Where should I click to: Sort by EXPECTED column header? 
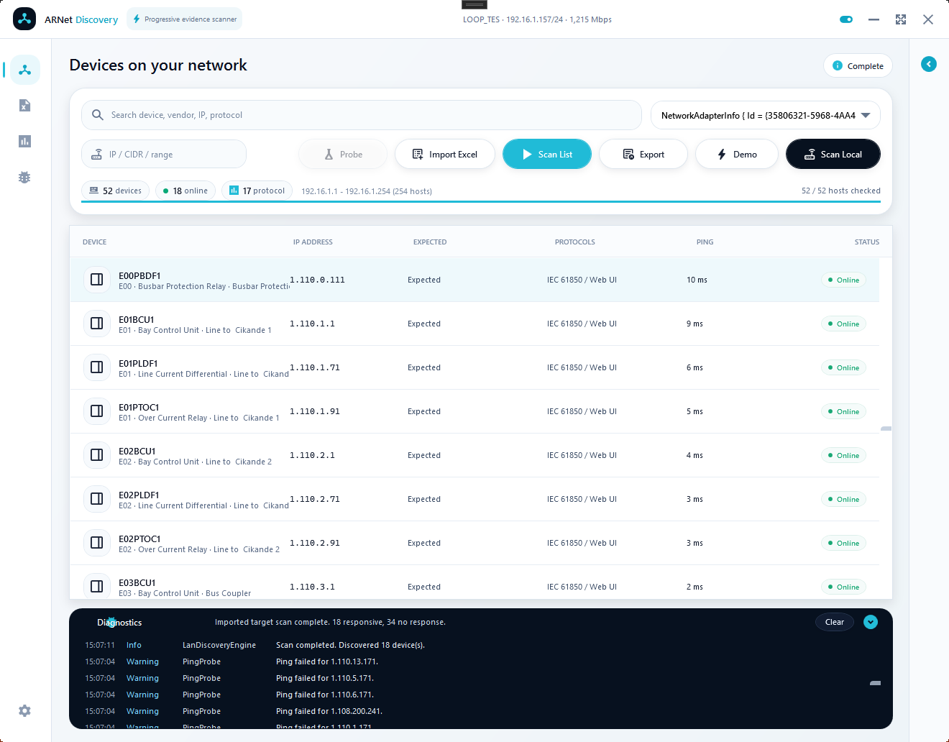pyautogui.click(x=430, y=242)
